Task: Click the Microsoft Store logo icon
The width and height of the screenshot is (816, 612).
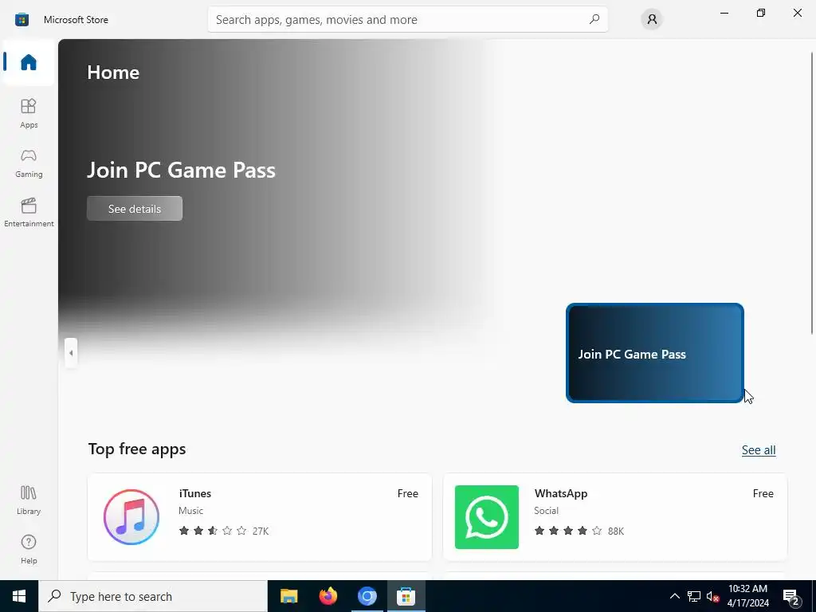Action: click(22, 20)
